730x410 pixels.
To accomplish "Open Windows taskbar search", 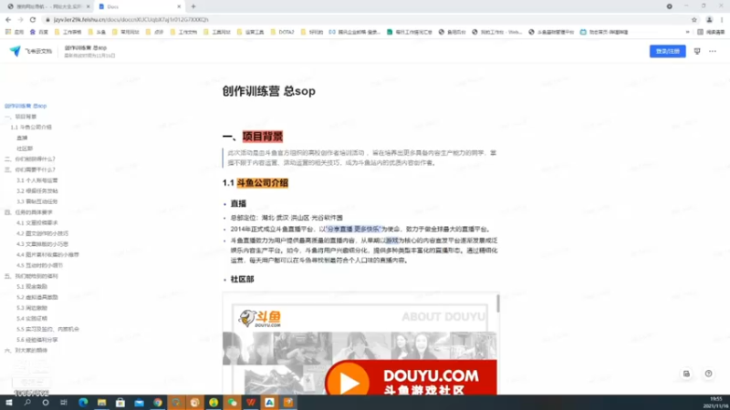I will (x=27, y=403).
